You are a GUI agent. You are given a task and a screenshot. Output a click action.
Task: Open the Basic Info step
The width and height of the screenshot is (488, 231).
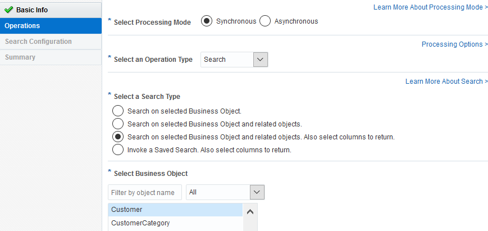[x=32, y=10]
